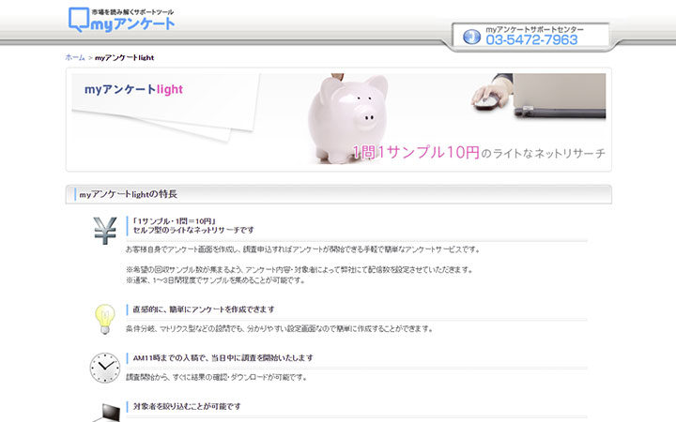Click the laptop and mouse photo in the banner

click(539, 96)
